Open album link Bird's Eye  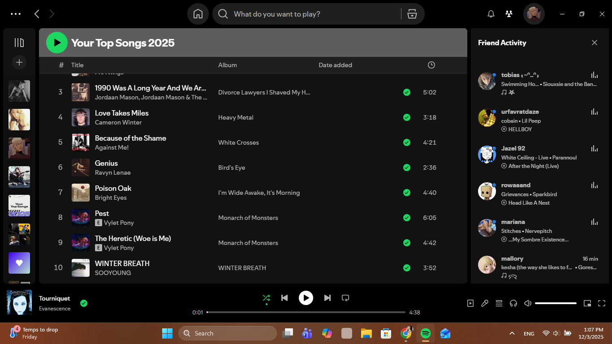(232, 168)
